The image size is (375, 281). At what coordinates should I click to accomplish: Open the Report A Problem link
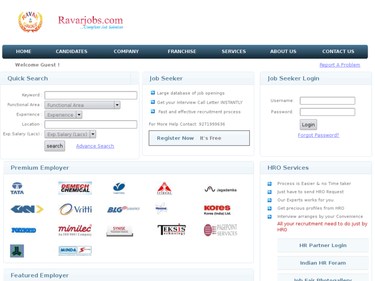click(x=339, y=65)
